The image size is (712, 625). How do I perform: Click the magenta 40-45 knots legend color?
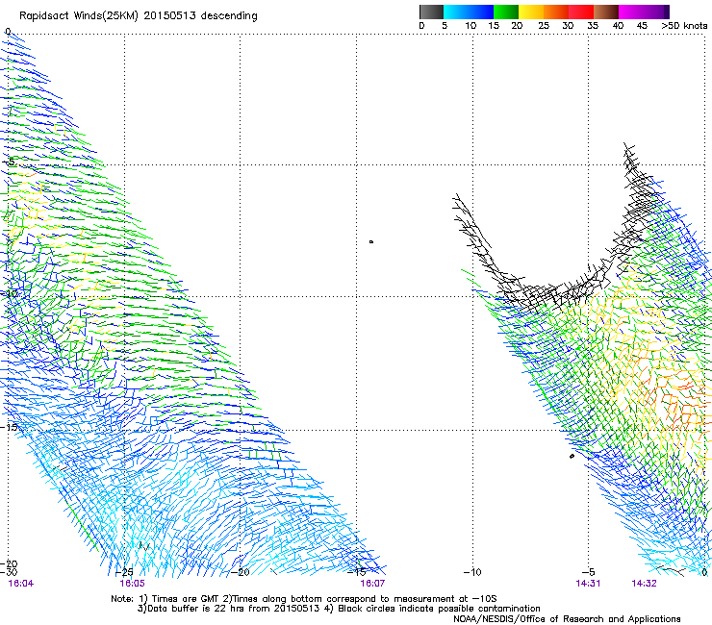[631, 12]
